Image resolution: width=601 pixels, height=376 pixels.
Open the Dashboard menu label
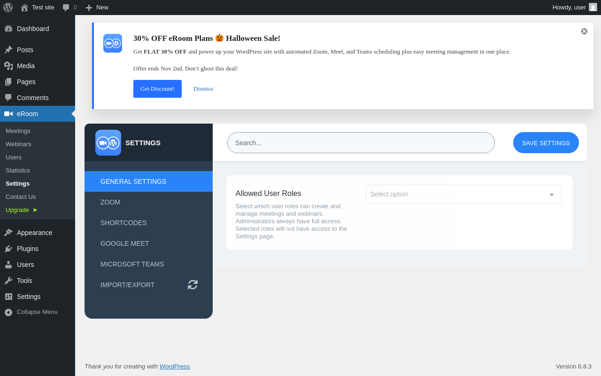coord(33,29)
